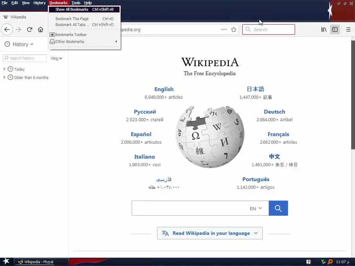Image resolution: width=355 pixels, height=266 pixels.
Task: Go back with the back arrow button
Action: tap(7, 29)
